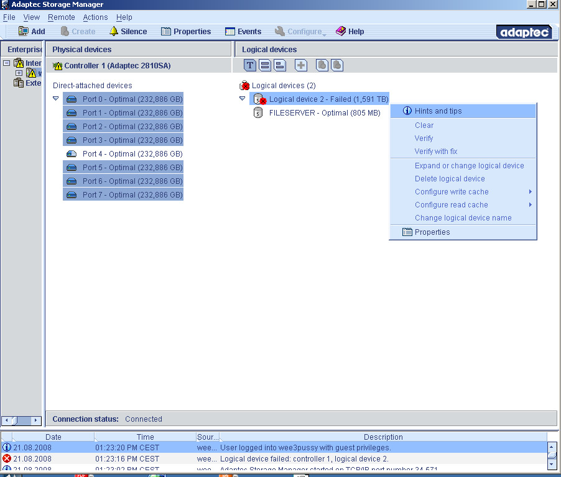Click the Description column header
The image size is (561, 477).
pyautogui.click(x=383, y=437)
